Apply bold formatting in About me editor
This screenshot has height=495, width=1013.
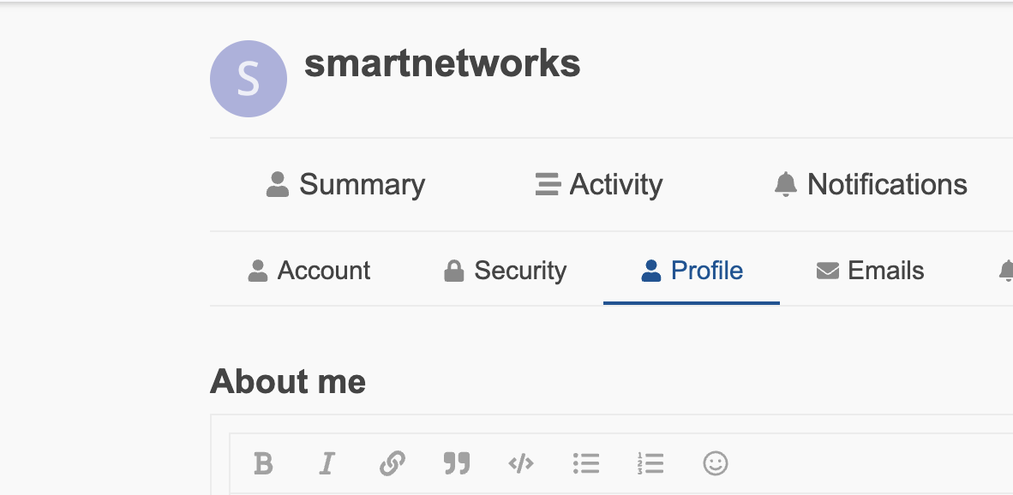point(263,463)
